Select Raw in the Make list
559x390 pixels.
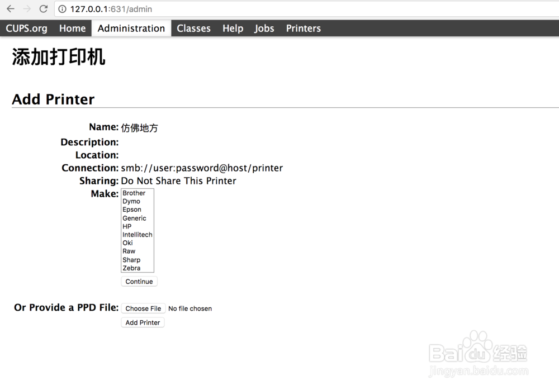pos(138,251)
